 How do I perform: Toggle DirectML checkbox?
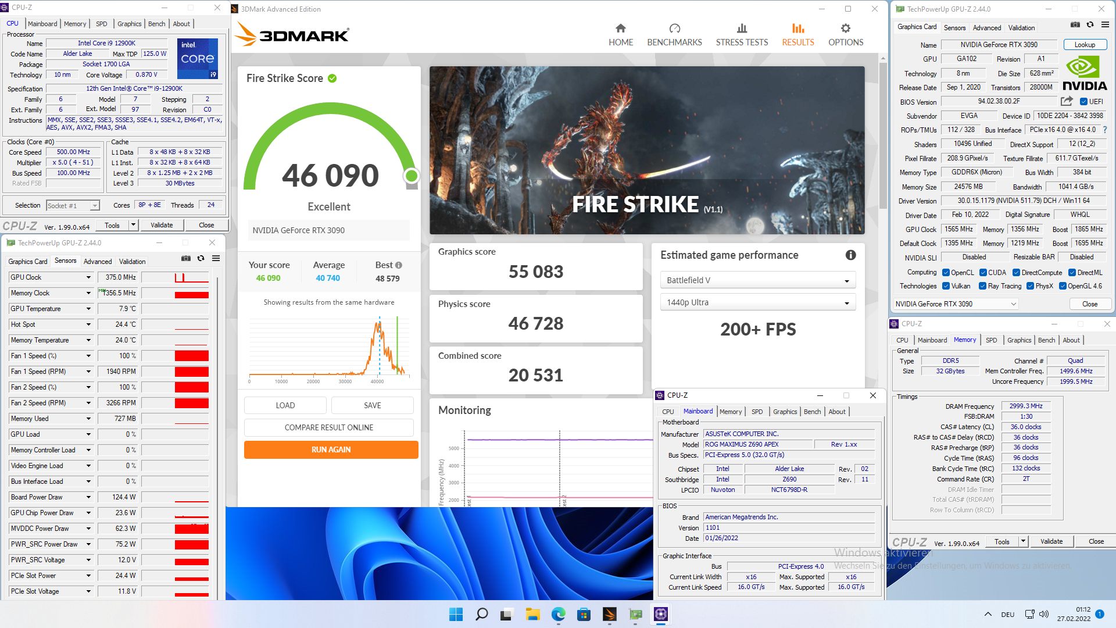pos(1072,273)
